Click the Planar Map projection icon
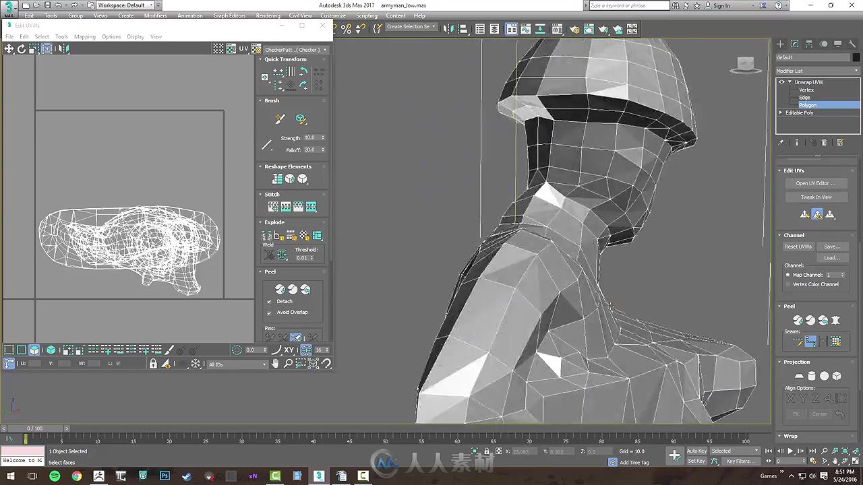863x485 pixels. (x=799, y=376)
